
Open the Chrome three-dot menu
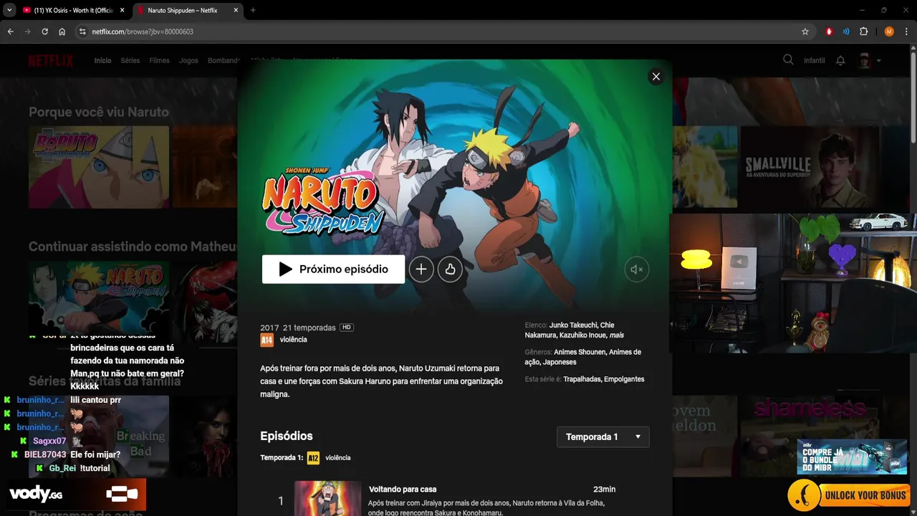pos(906,32)
